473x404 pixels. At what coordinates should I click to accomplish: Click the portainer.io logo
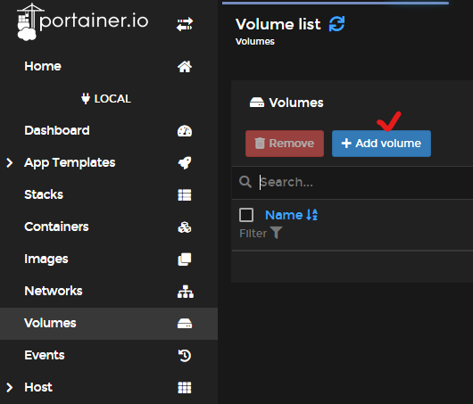point(83,21)
